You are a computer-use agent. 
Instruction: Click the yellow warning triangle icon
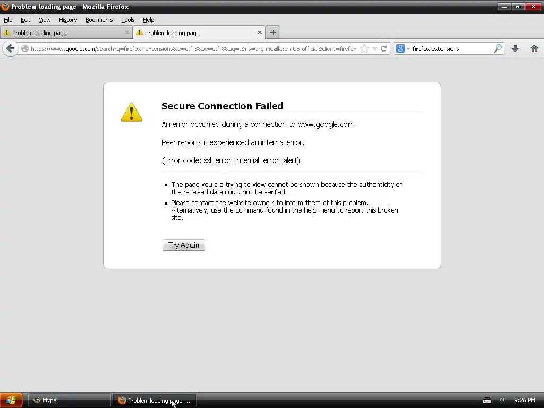(x=132, y=112)
